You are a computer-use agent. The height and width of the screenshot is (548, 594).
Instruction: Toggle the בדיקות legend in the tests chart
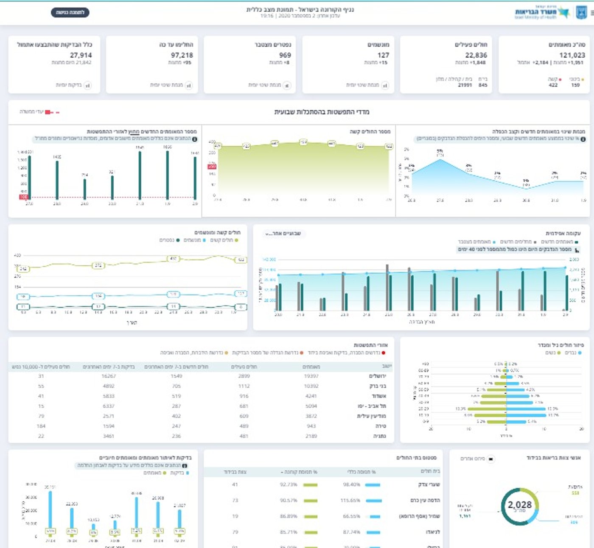(179, 473)
